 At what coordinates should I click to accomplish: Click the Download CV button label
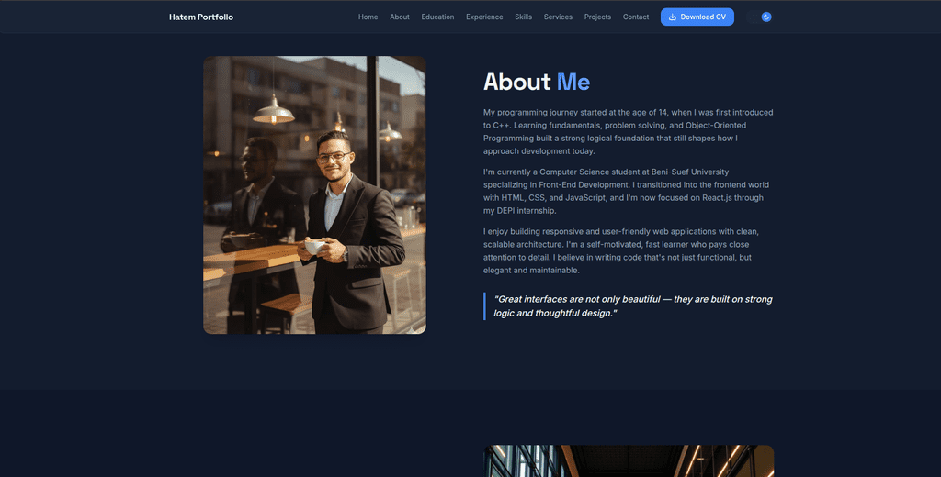click(x=703, y=17)
